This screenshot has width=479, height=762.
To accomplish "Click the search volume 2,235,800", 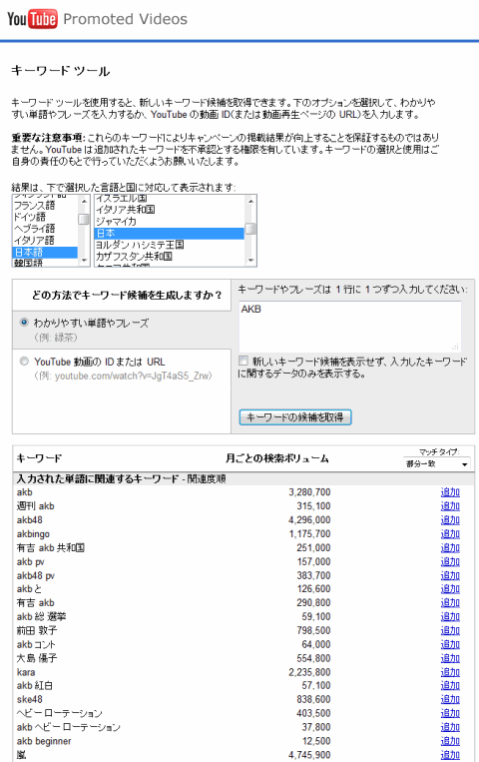I will (309, 672).
